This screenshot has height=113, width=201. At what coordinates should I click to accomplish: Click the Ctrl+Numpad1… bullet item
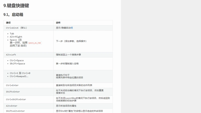pos(19,76)
